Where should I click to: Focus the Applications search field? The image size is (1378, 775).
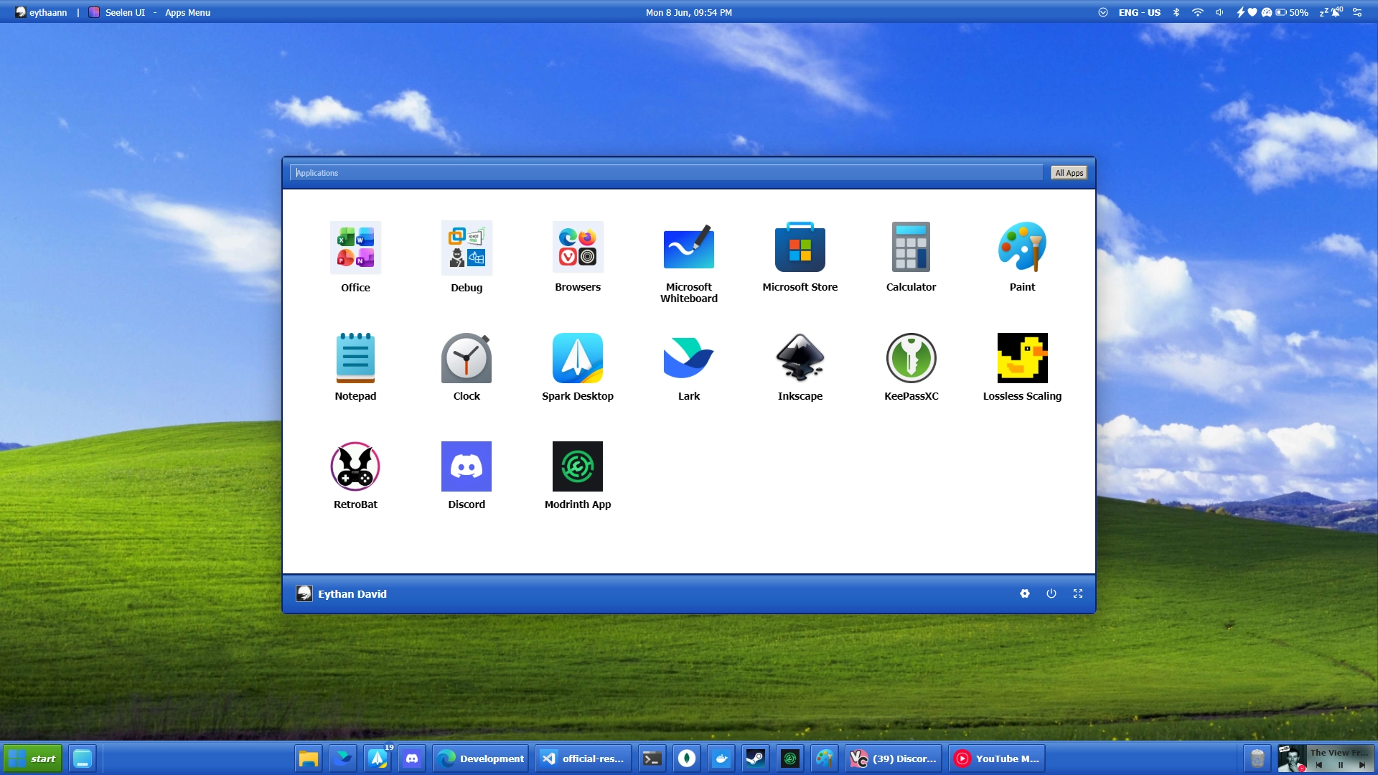click(x=667, y=173)
